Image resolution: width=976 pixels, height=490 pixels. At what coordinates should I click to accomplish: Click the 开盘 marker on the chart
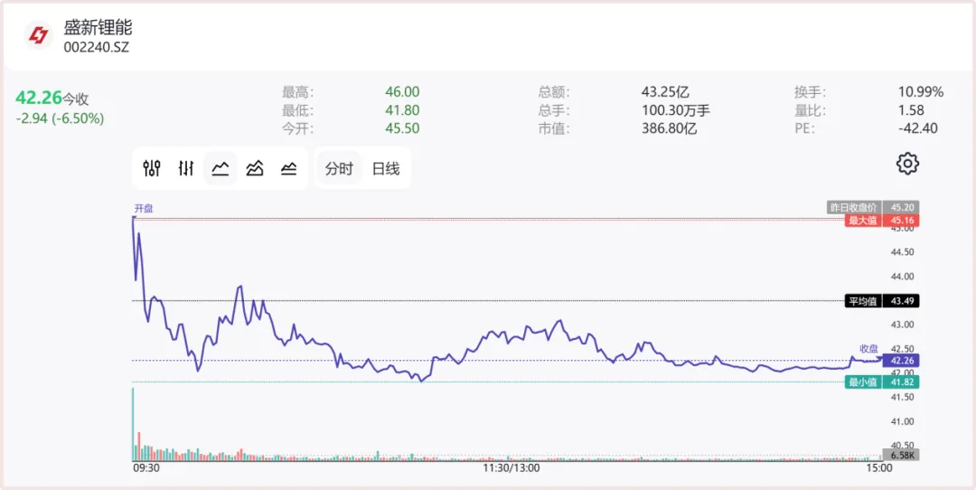tap(144, 209)
